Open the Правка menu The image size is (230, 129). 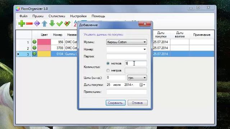[38, 16]
